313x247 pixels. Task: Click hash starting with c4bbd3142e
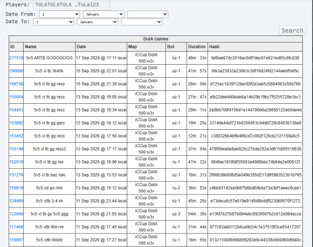tap(255, 188)
